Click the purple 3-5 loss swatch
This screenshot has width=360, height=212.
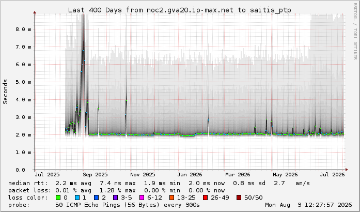coord(115,198)
